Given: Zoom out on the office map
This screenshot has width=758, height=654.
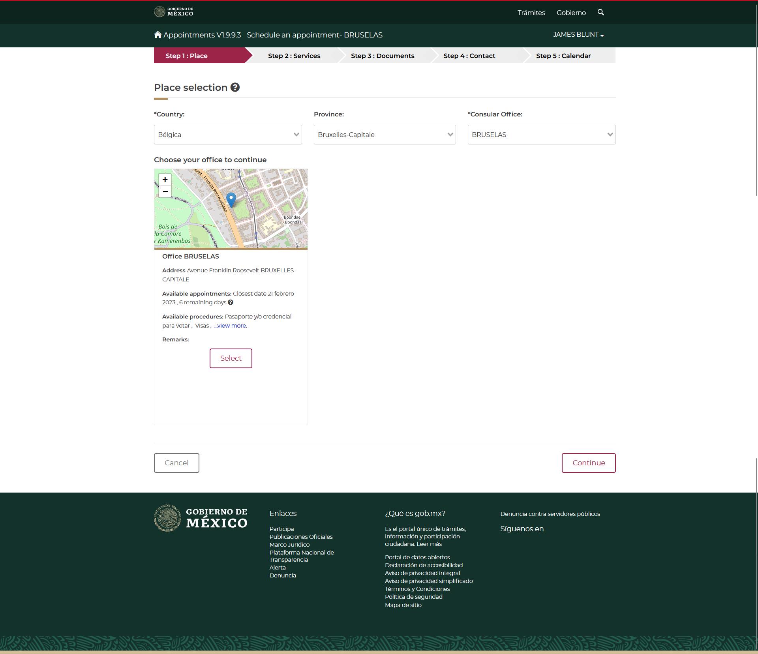Looking at the screenshot, I should click(165, 191).
